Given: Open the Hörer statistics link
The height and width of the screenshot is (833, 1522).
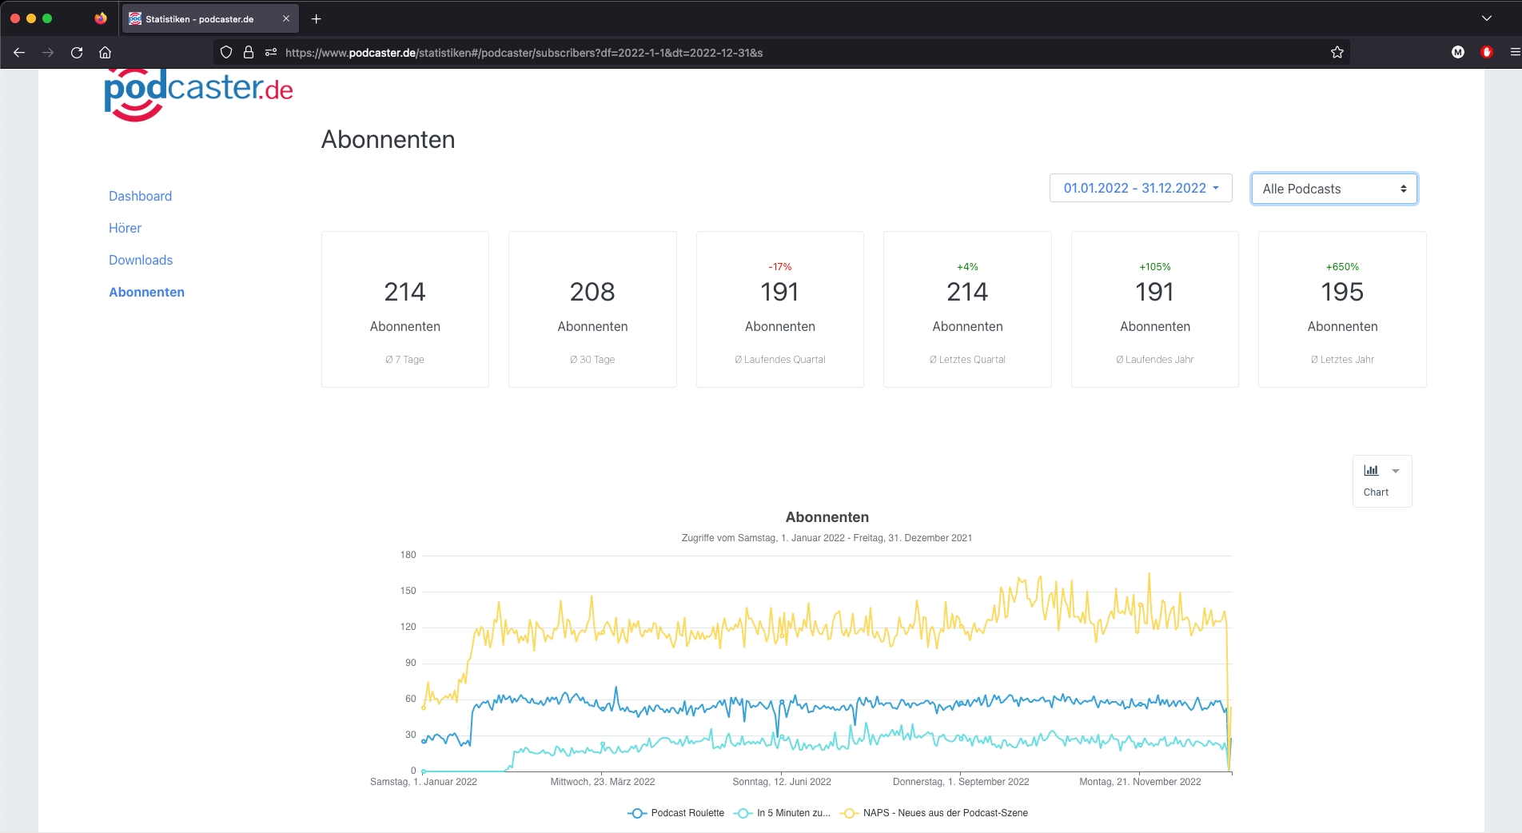Looking at the screenshot, I should 125,229.
